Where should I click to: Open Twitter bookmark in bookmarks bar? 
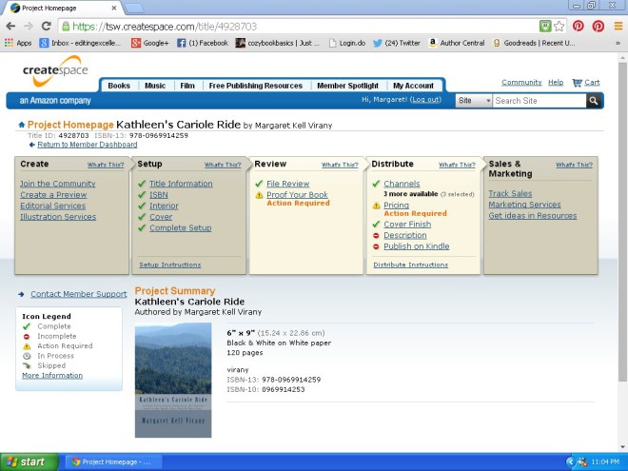tap(396, 43)
